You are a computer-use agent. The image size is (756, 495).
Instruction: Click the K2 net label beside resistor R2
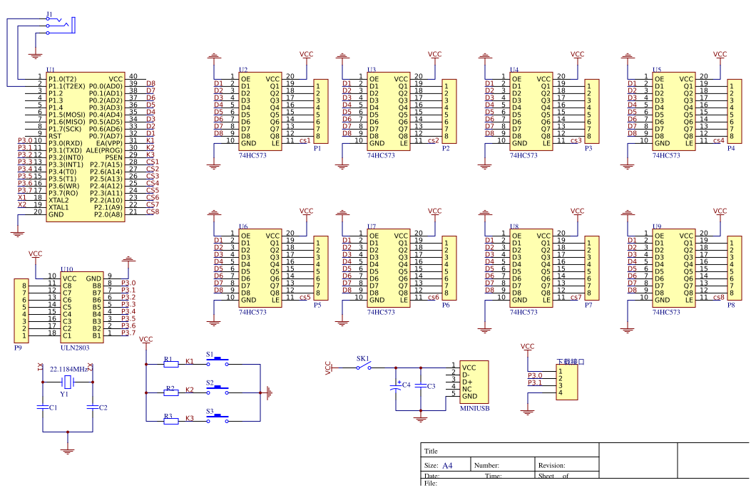tap(190, 390)
